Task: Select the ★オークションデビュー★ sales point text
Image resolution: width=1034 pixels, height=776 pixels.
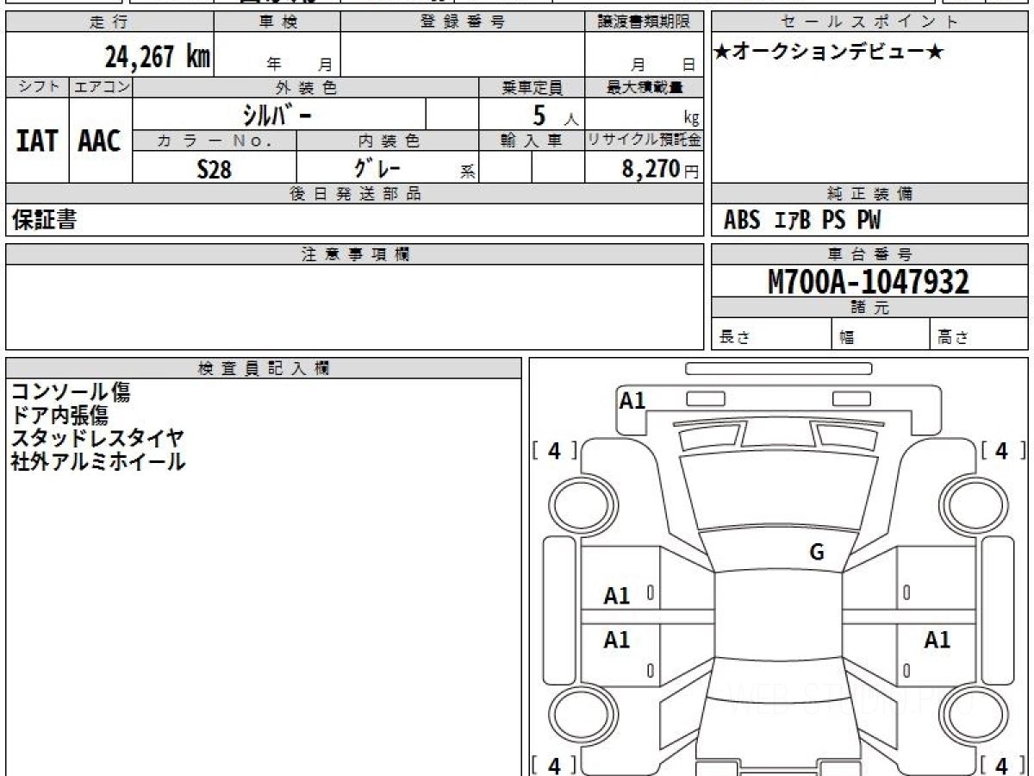Action: pos(829,53)
